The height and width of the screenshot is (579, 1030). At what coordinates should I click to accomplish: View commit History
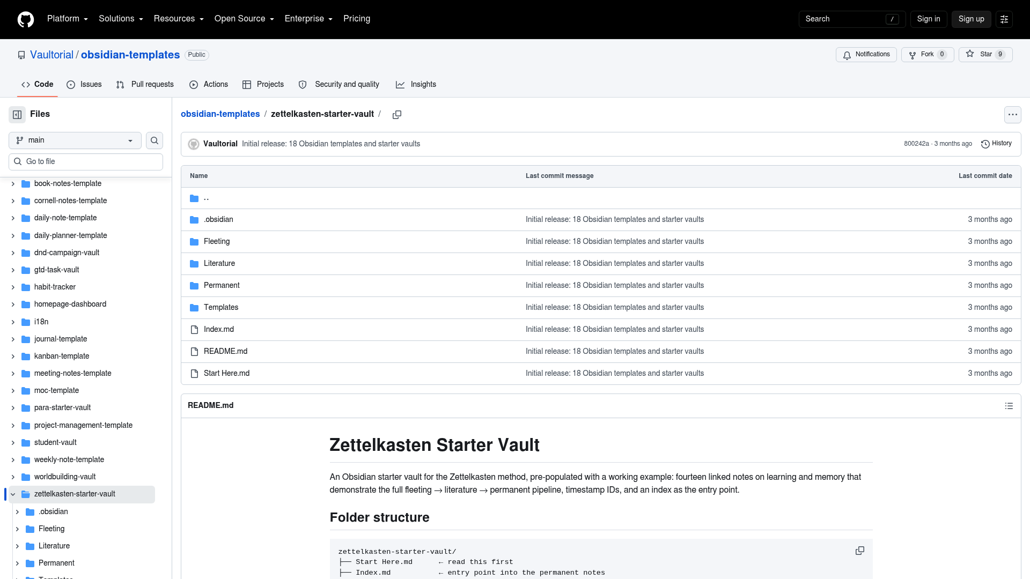coord(997,144)
